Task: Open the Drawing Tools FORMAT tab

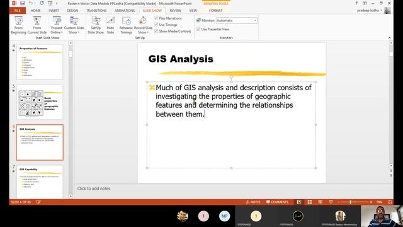Action: (x=215, y=11)
